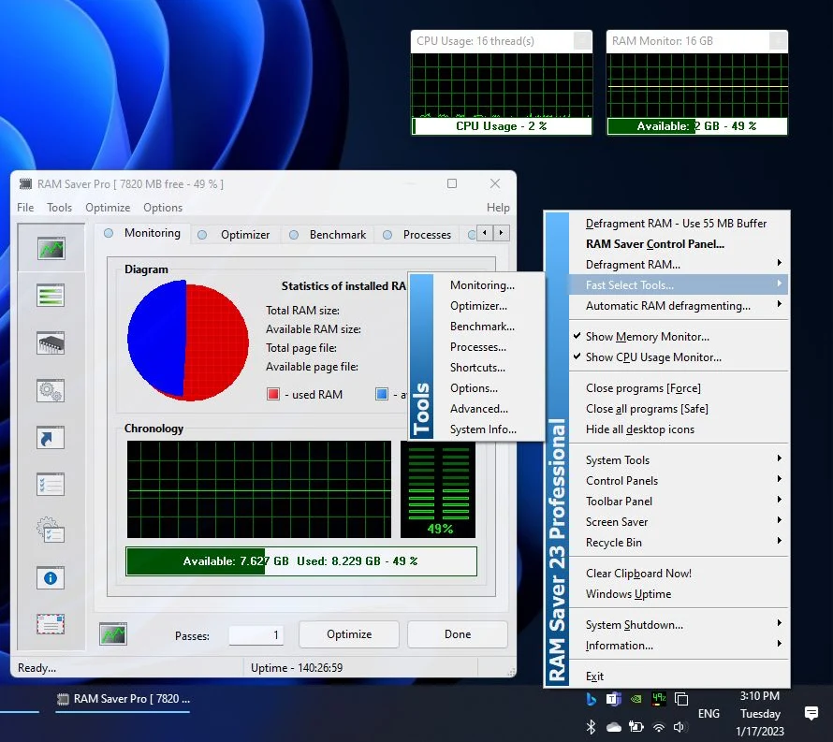Open the blue info sidebar icon
Screen dimensions: 833x742
[51, 578]
